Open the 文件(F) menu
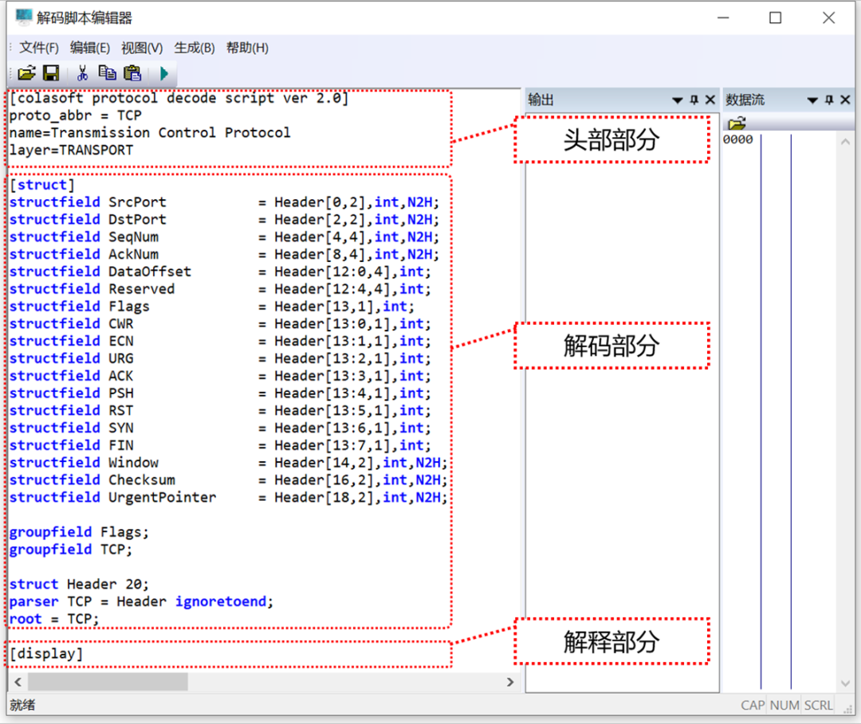Screen dimensions: 861x724 pyautogui.click(x=38, y=48)
